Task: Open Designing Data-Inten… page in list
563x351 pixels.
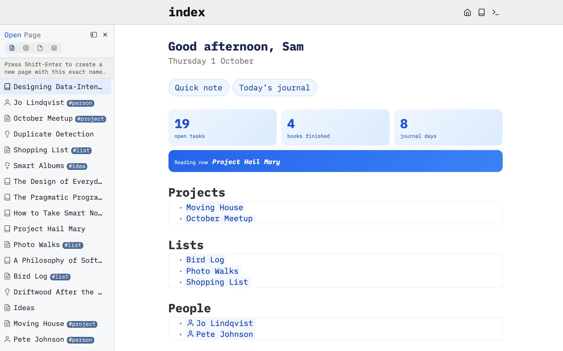Action: pyautogui.click(x=56, y=87)
